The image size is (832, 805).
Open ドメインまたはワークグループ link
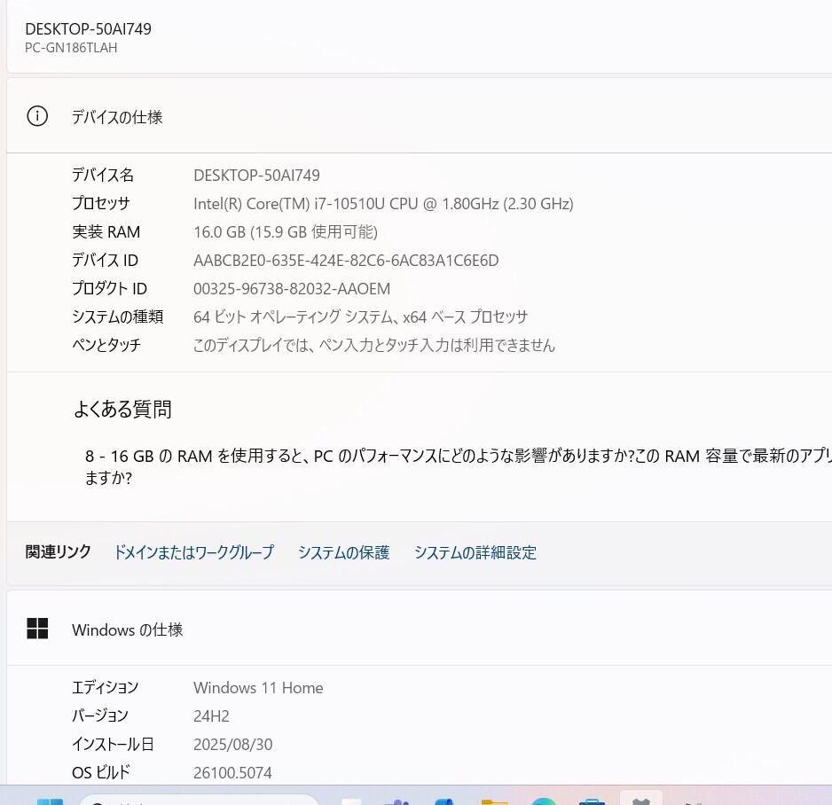click(194, 552)
